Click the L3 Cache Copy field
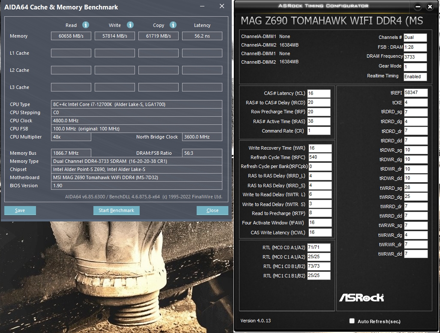This screenshot has height=333, width=440. coord(159,87)
